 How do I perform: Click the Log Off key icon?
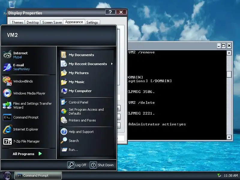71,165
